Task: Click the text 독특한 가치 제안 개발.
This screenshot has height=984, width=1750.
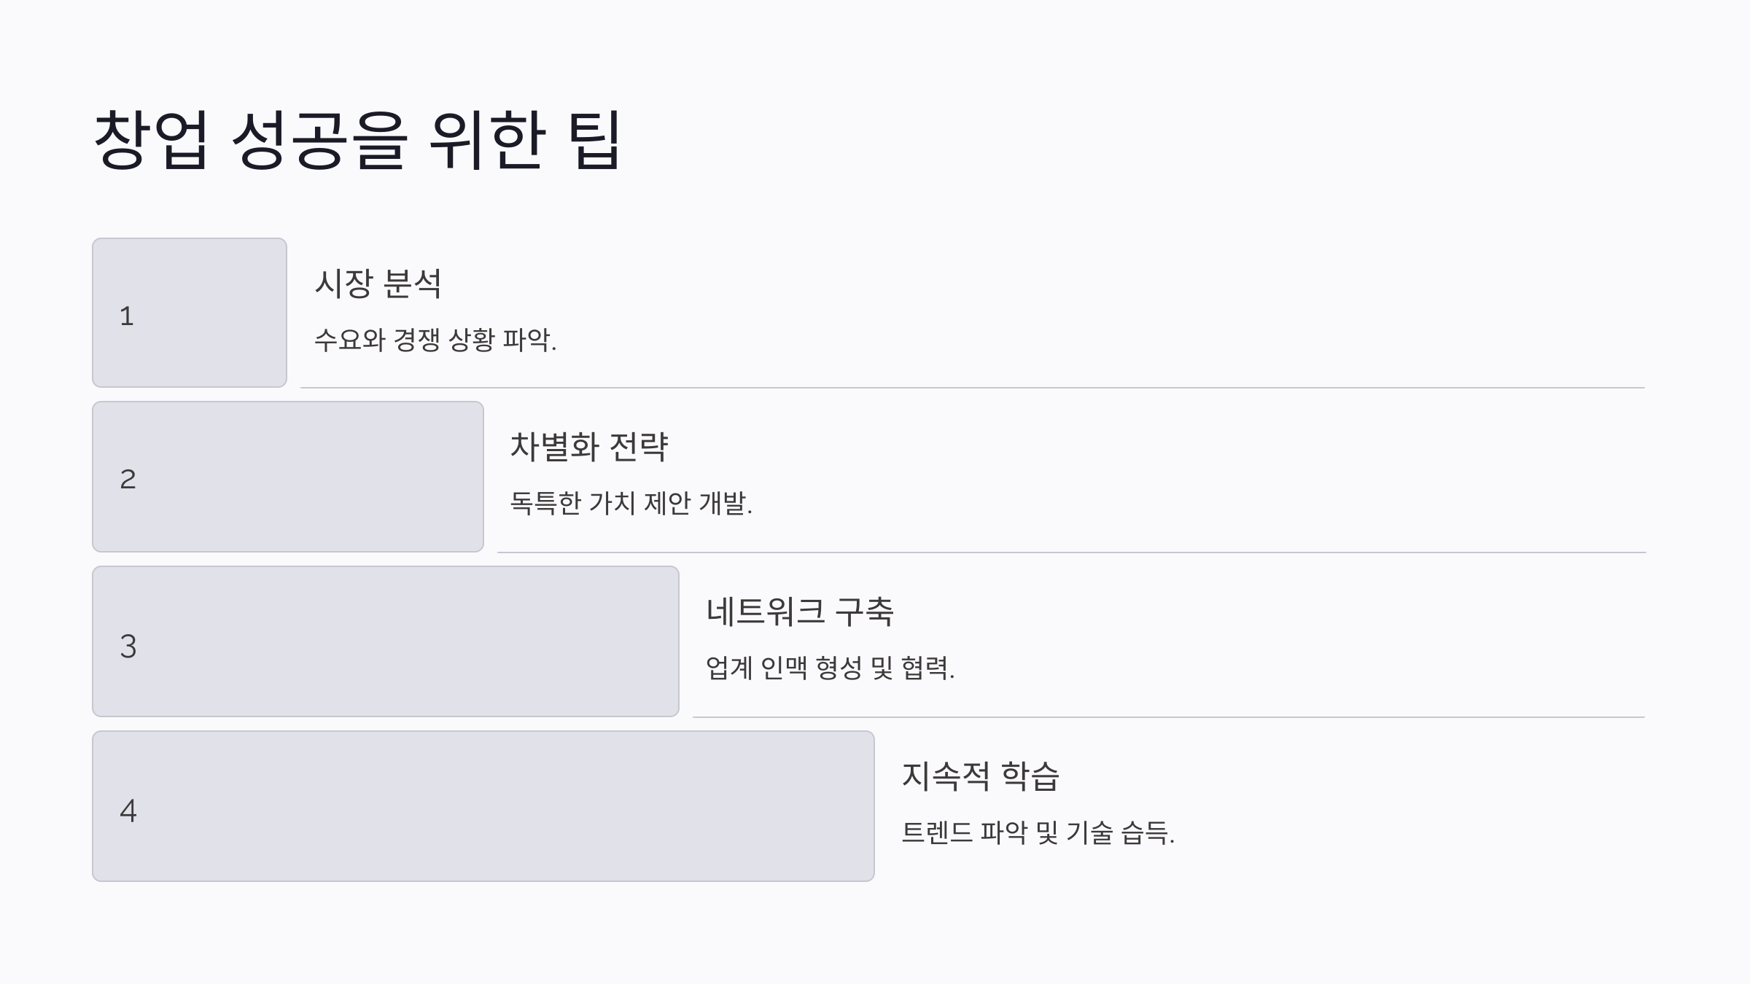Action: pyautogui.click(x=631, y=503)
